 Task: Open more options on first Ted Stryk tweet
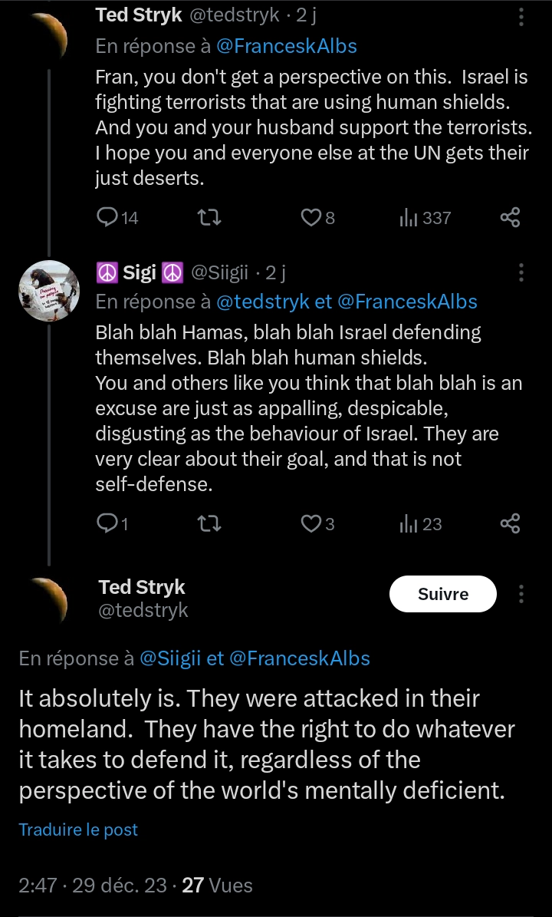[521, 16]
